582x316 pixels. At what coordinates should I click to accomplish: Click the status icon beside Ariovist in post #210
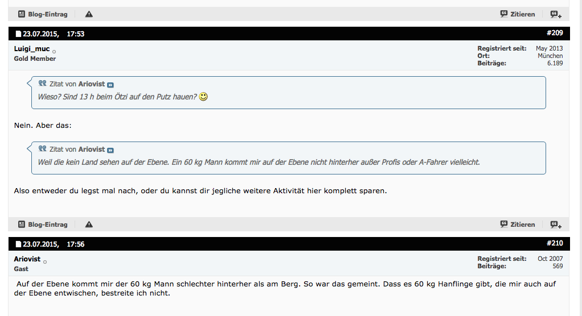click(45, 262)
